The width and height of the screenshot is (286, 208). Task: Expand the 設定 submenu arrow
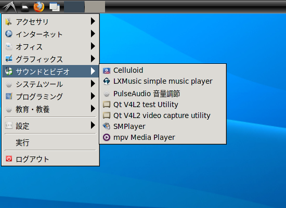[93, 125]
